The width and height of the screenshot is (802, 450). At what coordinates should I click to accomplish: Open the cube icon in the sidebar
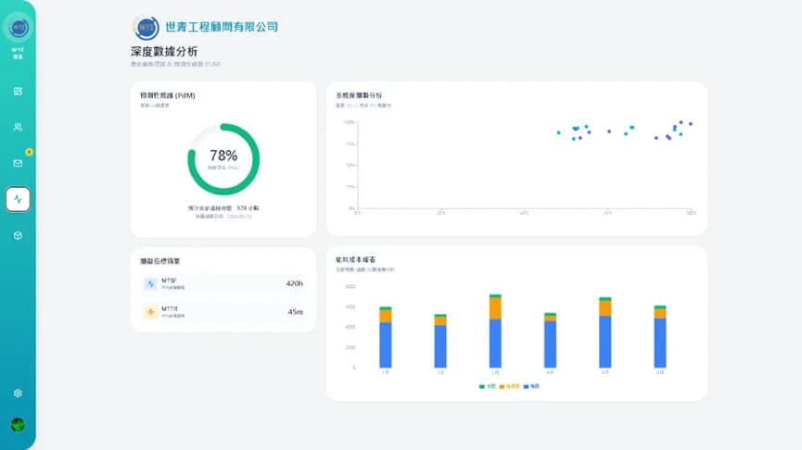(x=18, y=235)
